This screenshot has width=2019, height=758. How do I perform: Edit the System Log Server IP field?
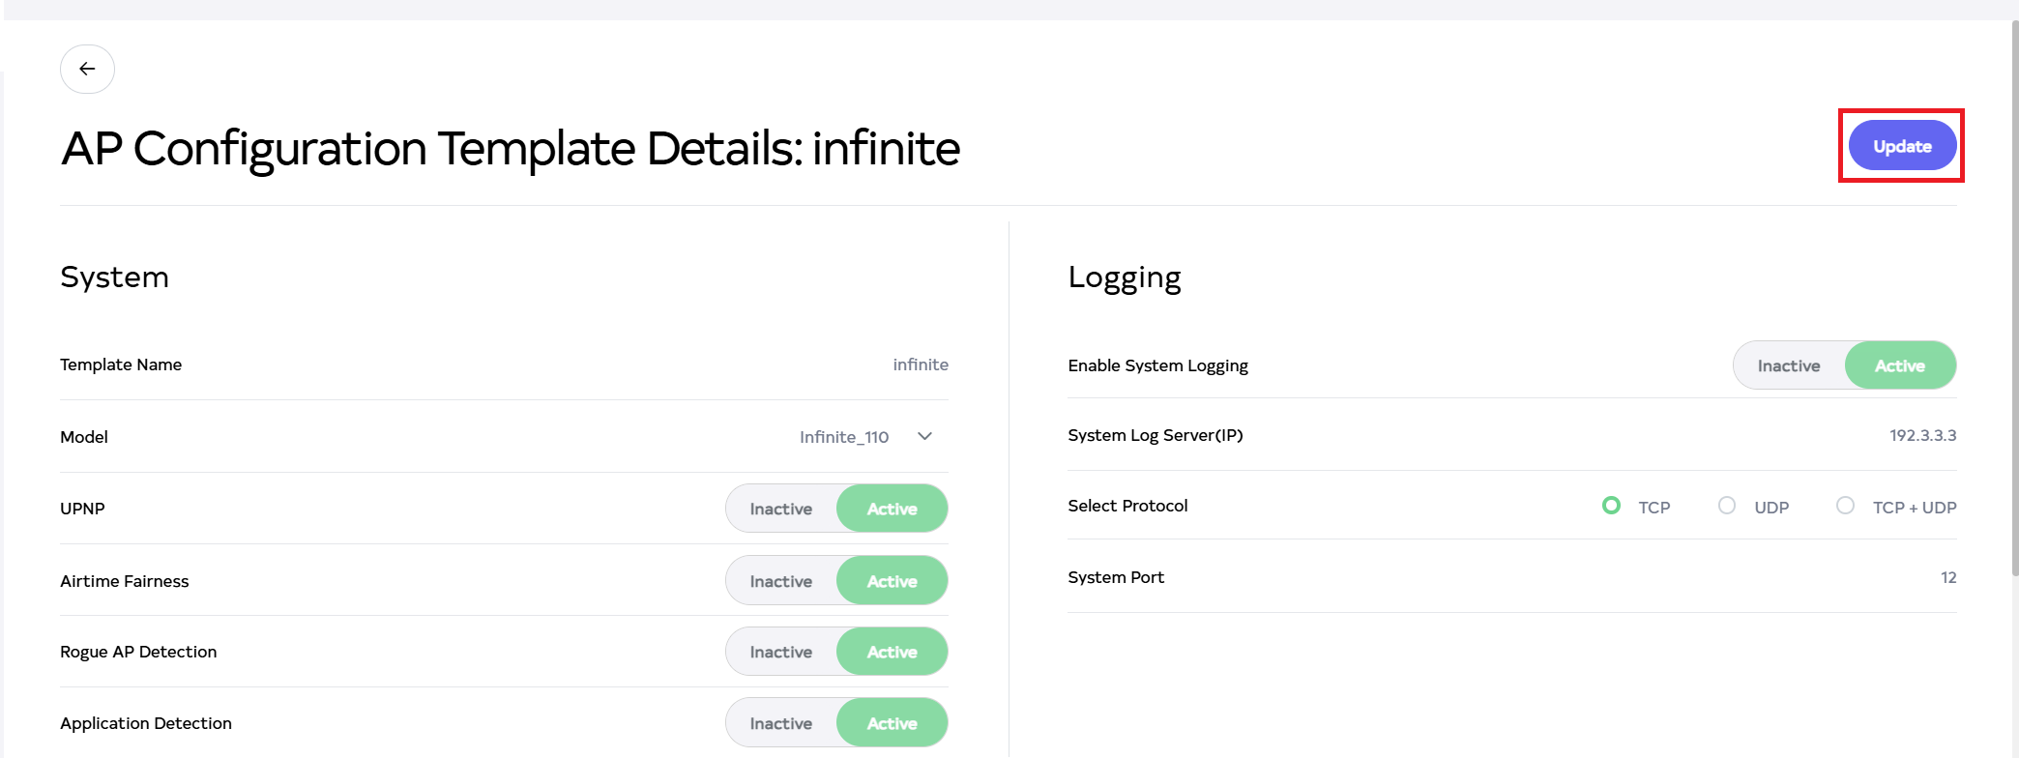(1922, 435)
